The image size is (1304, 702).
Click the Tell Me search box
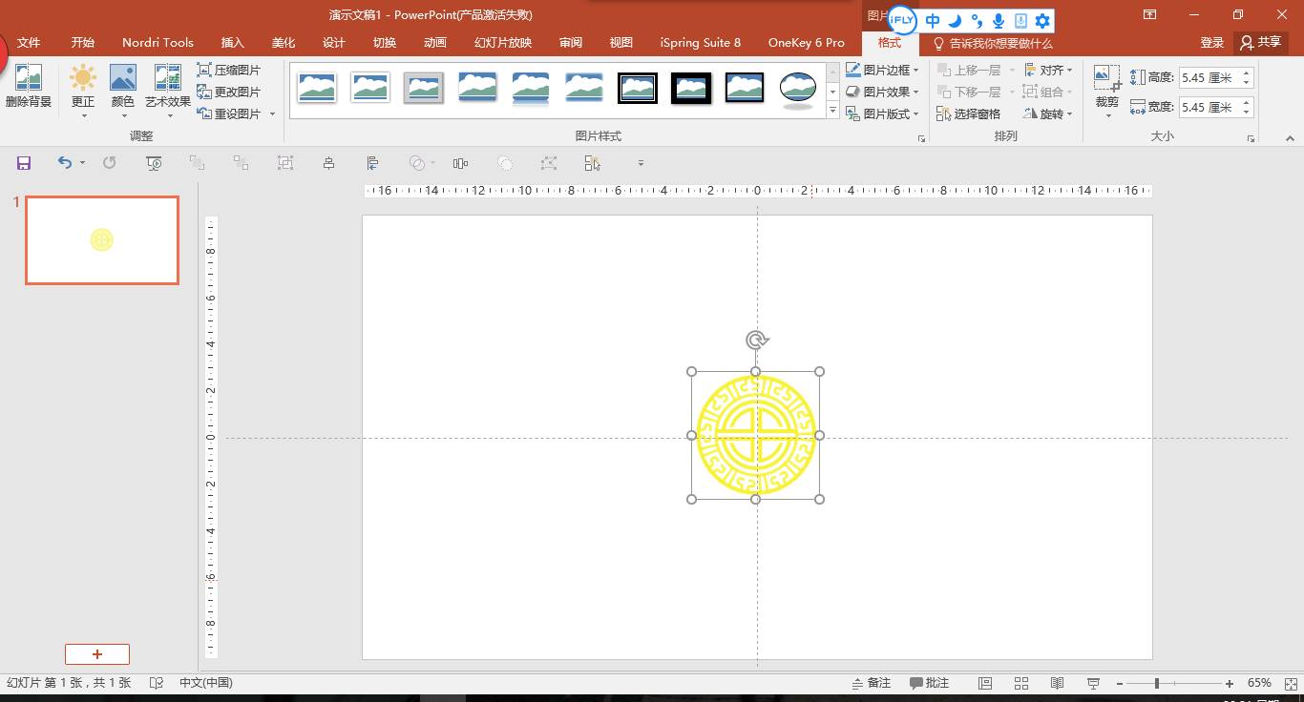[x=993, y=43]
